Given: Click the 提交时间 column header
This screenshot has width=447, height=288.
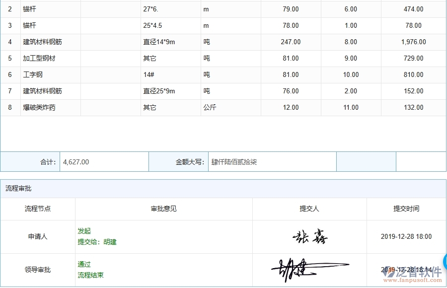Looking at the screenshot, I should point(408,209).
